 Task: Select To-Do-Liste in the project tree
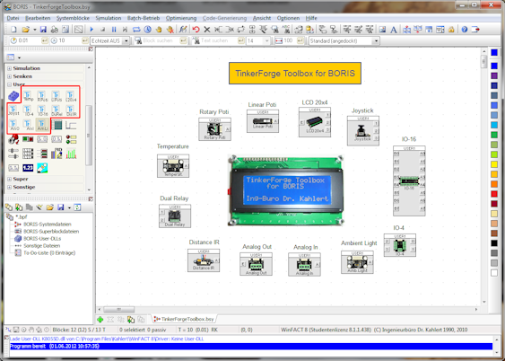pos(49,252)
